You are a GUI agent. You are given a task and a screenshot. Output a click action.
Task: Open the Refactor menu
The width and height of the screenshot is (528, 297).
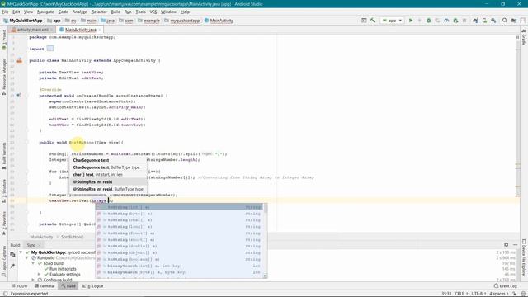pyautogui.click(x=99, y=12)
